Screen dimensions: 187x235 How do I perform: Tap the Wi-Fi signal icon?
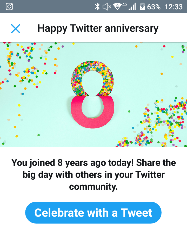117,7
